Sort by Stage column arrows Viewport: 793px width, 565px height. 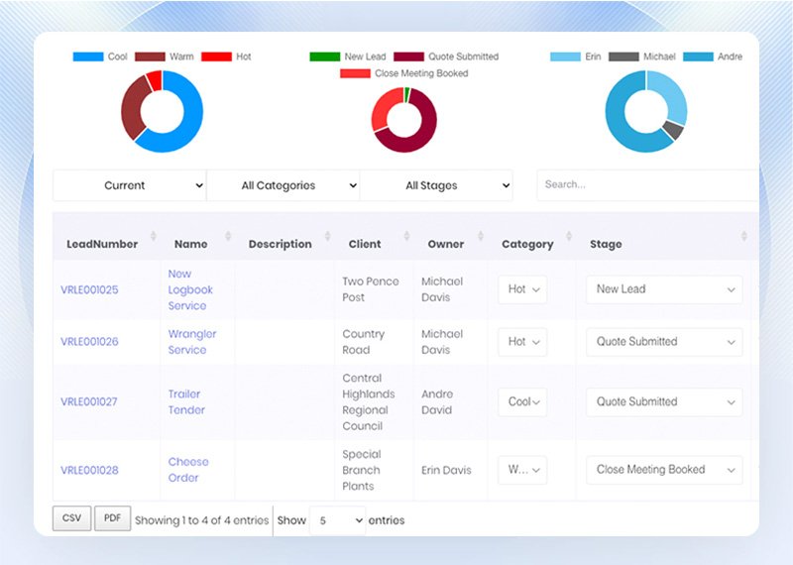[x=743, y=236]
